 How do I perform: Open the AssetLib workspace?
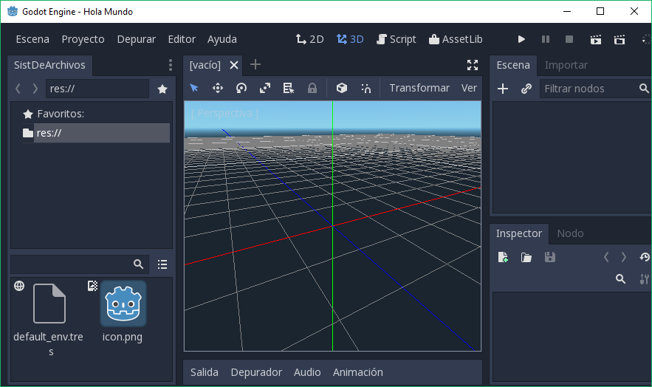point(456,39)
